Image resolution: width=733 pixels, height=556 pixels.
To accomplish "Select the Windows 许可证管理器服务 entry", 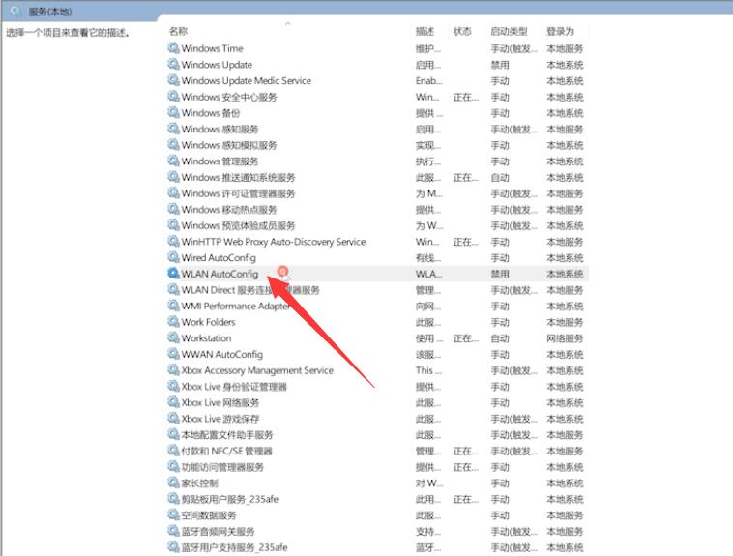I will 239,193.
